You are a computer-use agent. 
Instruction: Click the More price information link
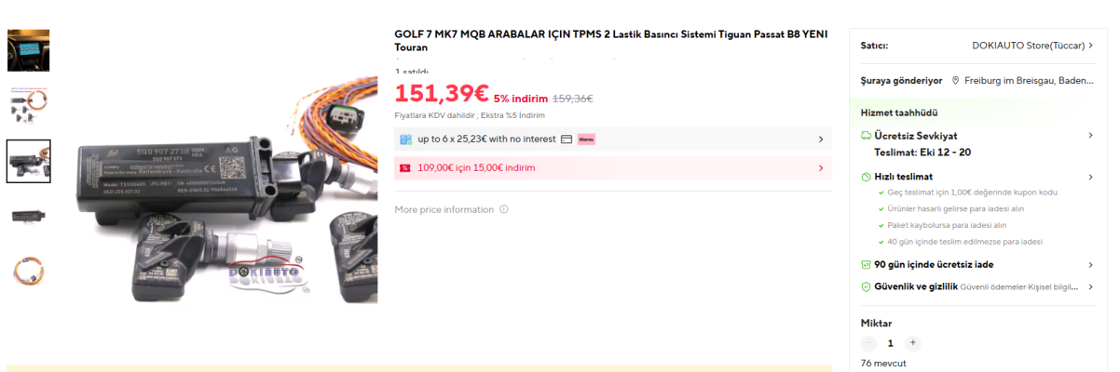444,209
